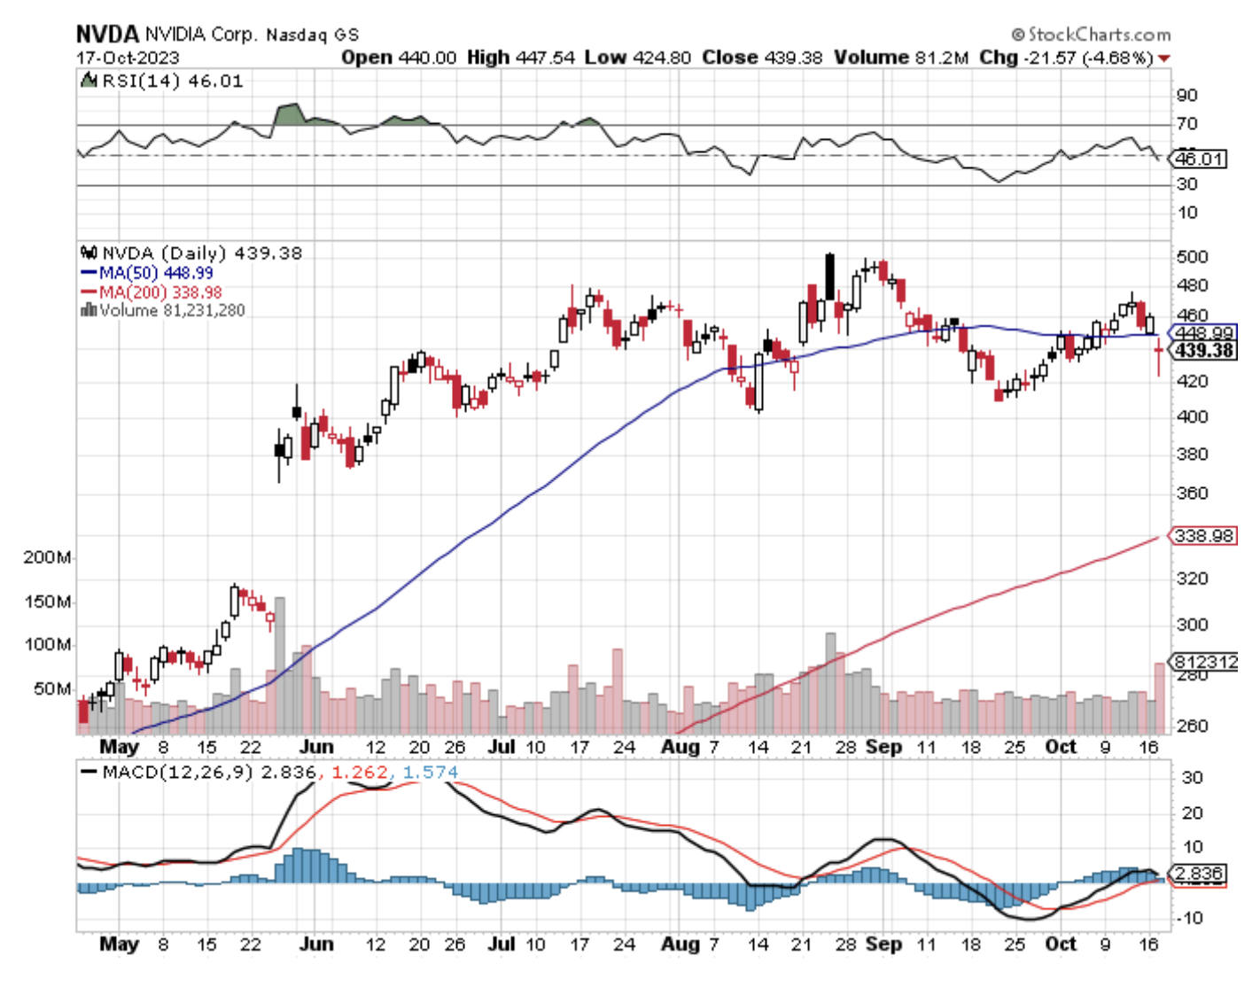Click the 338.98 red price tag on axis

coord(1203,536)
